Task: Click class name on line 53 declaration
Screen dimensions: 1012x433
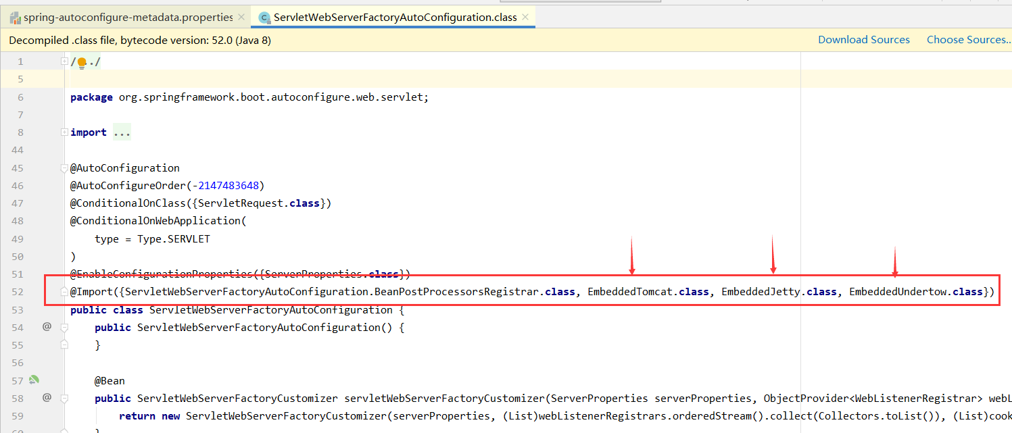Action: (271, 309)
